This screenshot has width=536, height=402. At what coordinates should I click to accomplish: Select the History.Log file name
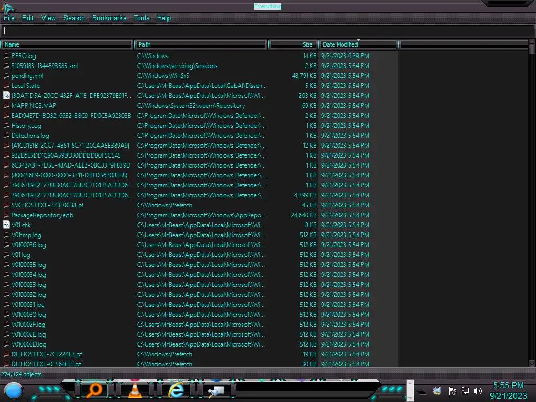pyautogui.click(x=26, y=126)
